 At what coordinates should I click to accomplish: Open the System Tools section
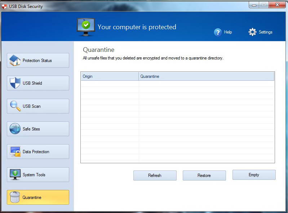pyautogui.click(x=38, y=175)
